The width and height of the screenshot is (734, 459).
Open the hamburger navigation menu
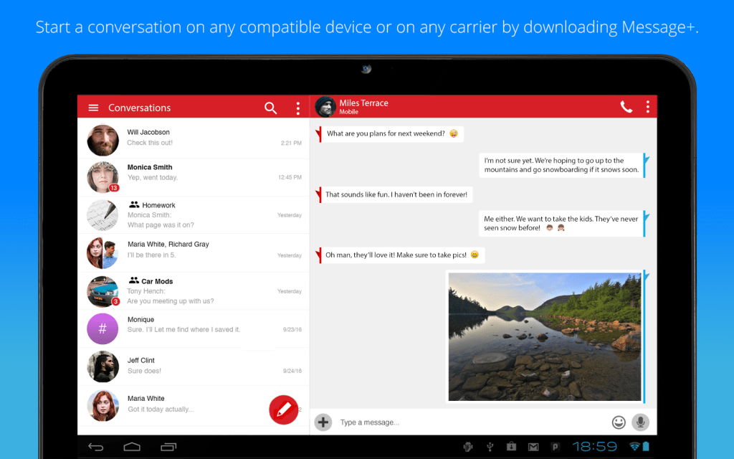point(93,108)
